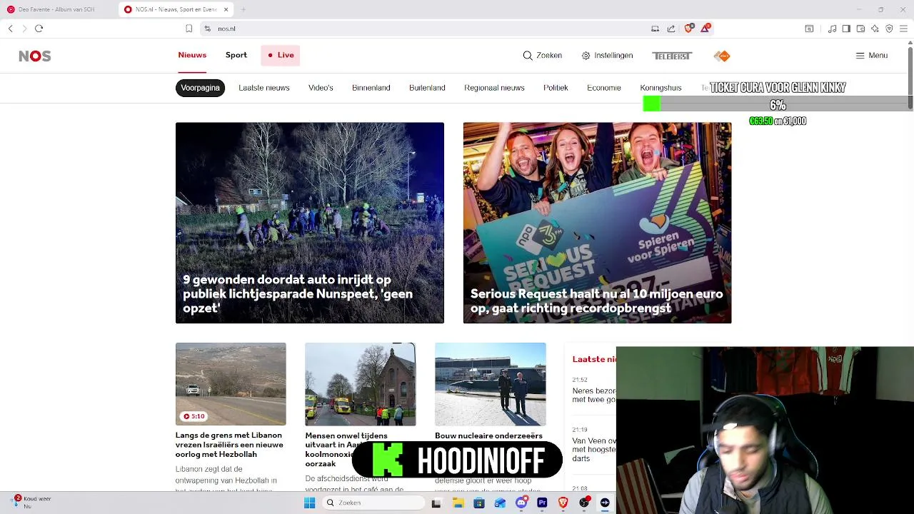Open File Explorer from the taskbar

point(458,503)
